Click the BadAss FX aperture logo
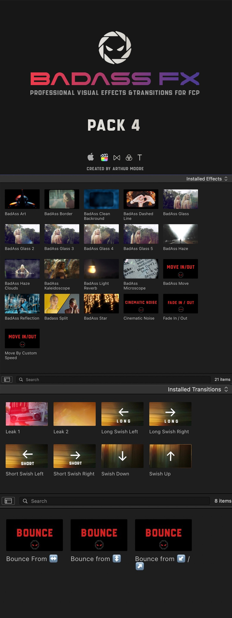The image size is (232, 618). 115,47
